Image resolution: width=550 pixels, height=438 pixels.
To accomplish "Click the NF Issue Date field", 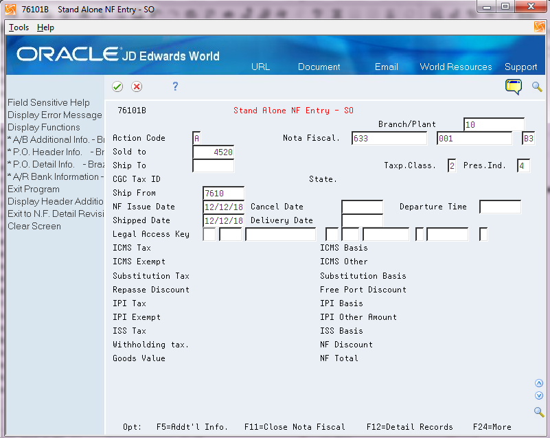I will tap(223, 207).
